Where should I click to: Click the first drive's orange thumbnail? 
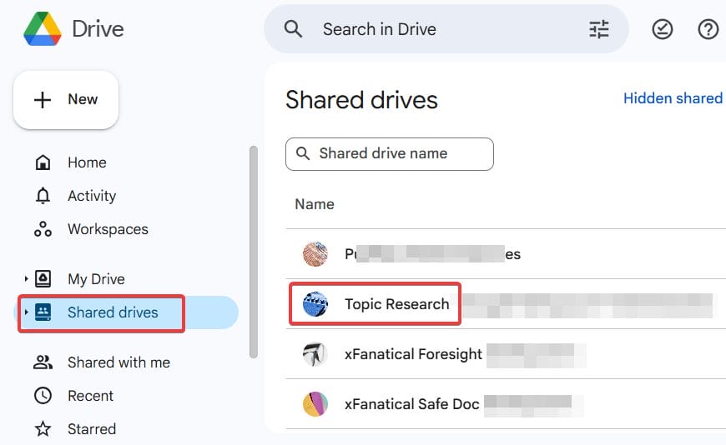[x=315, y=254]
